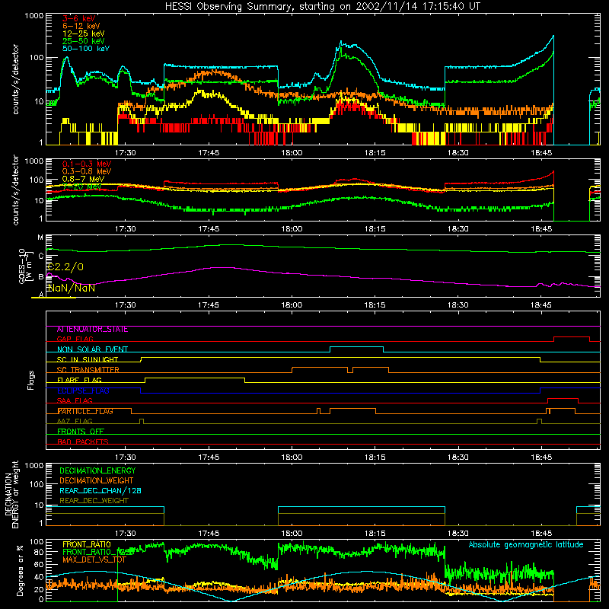609x609 pixels.
Task: Click the A47_FLAG label
Action: tap(75, 421)
